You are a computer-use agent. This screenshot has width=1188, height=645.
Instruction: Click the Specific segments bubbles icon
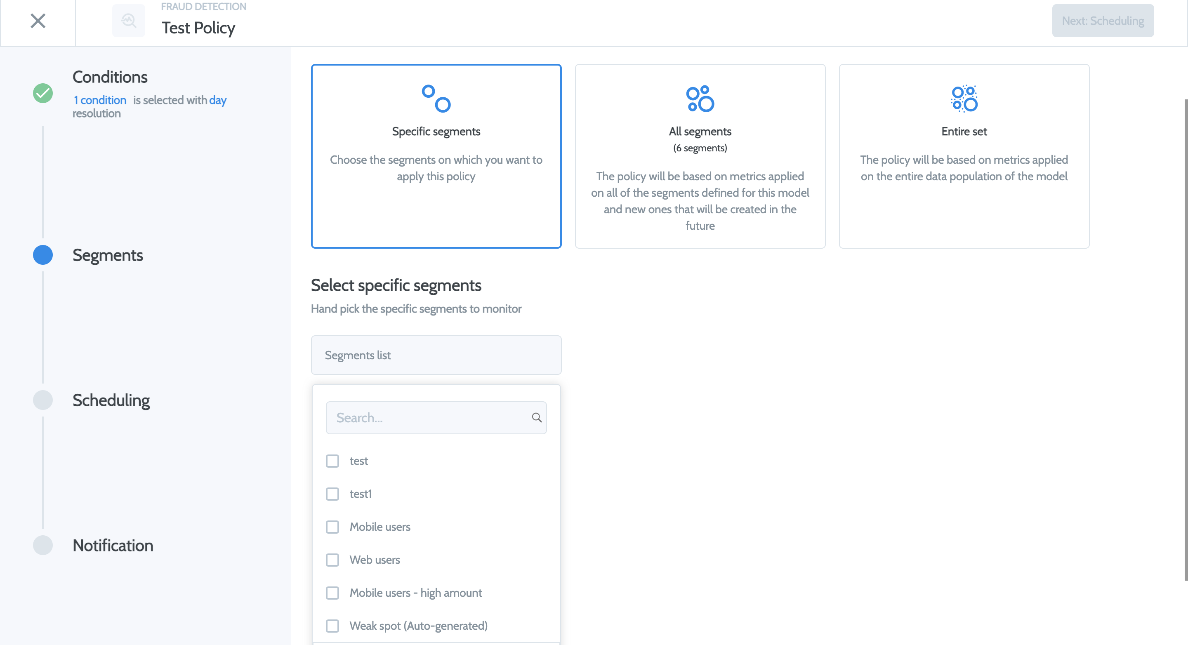436,99
